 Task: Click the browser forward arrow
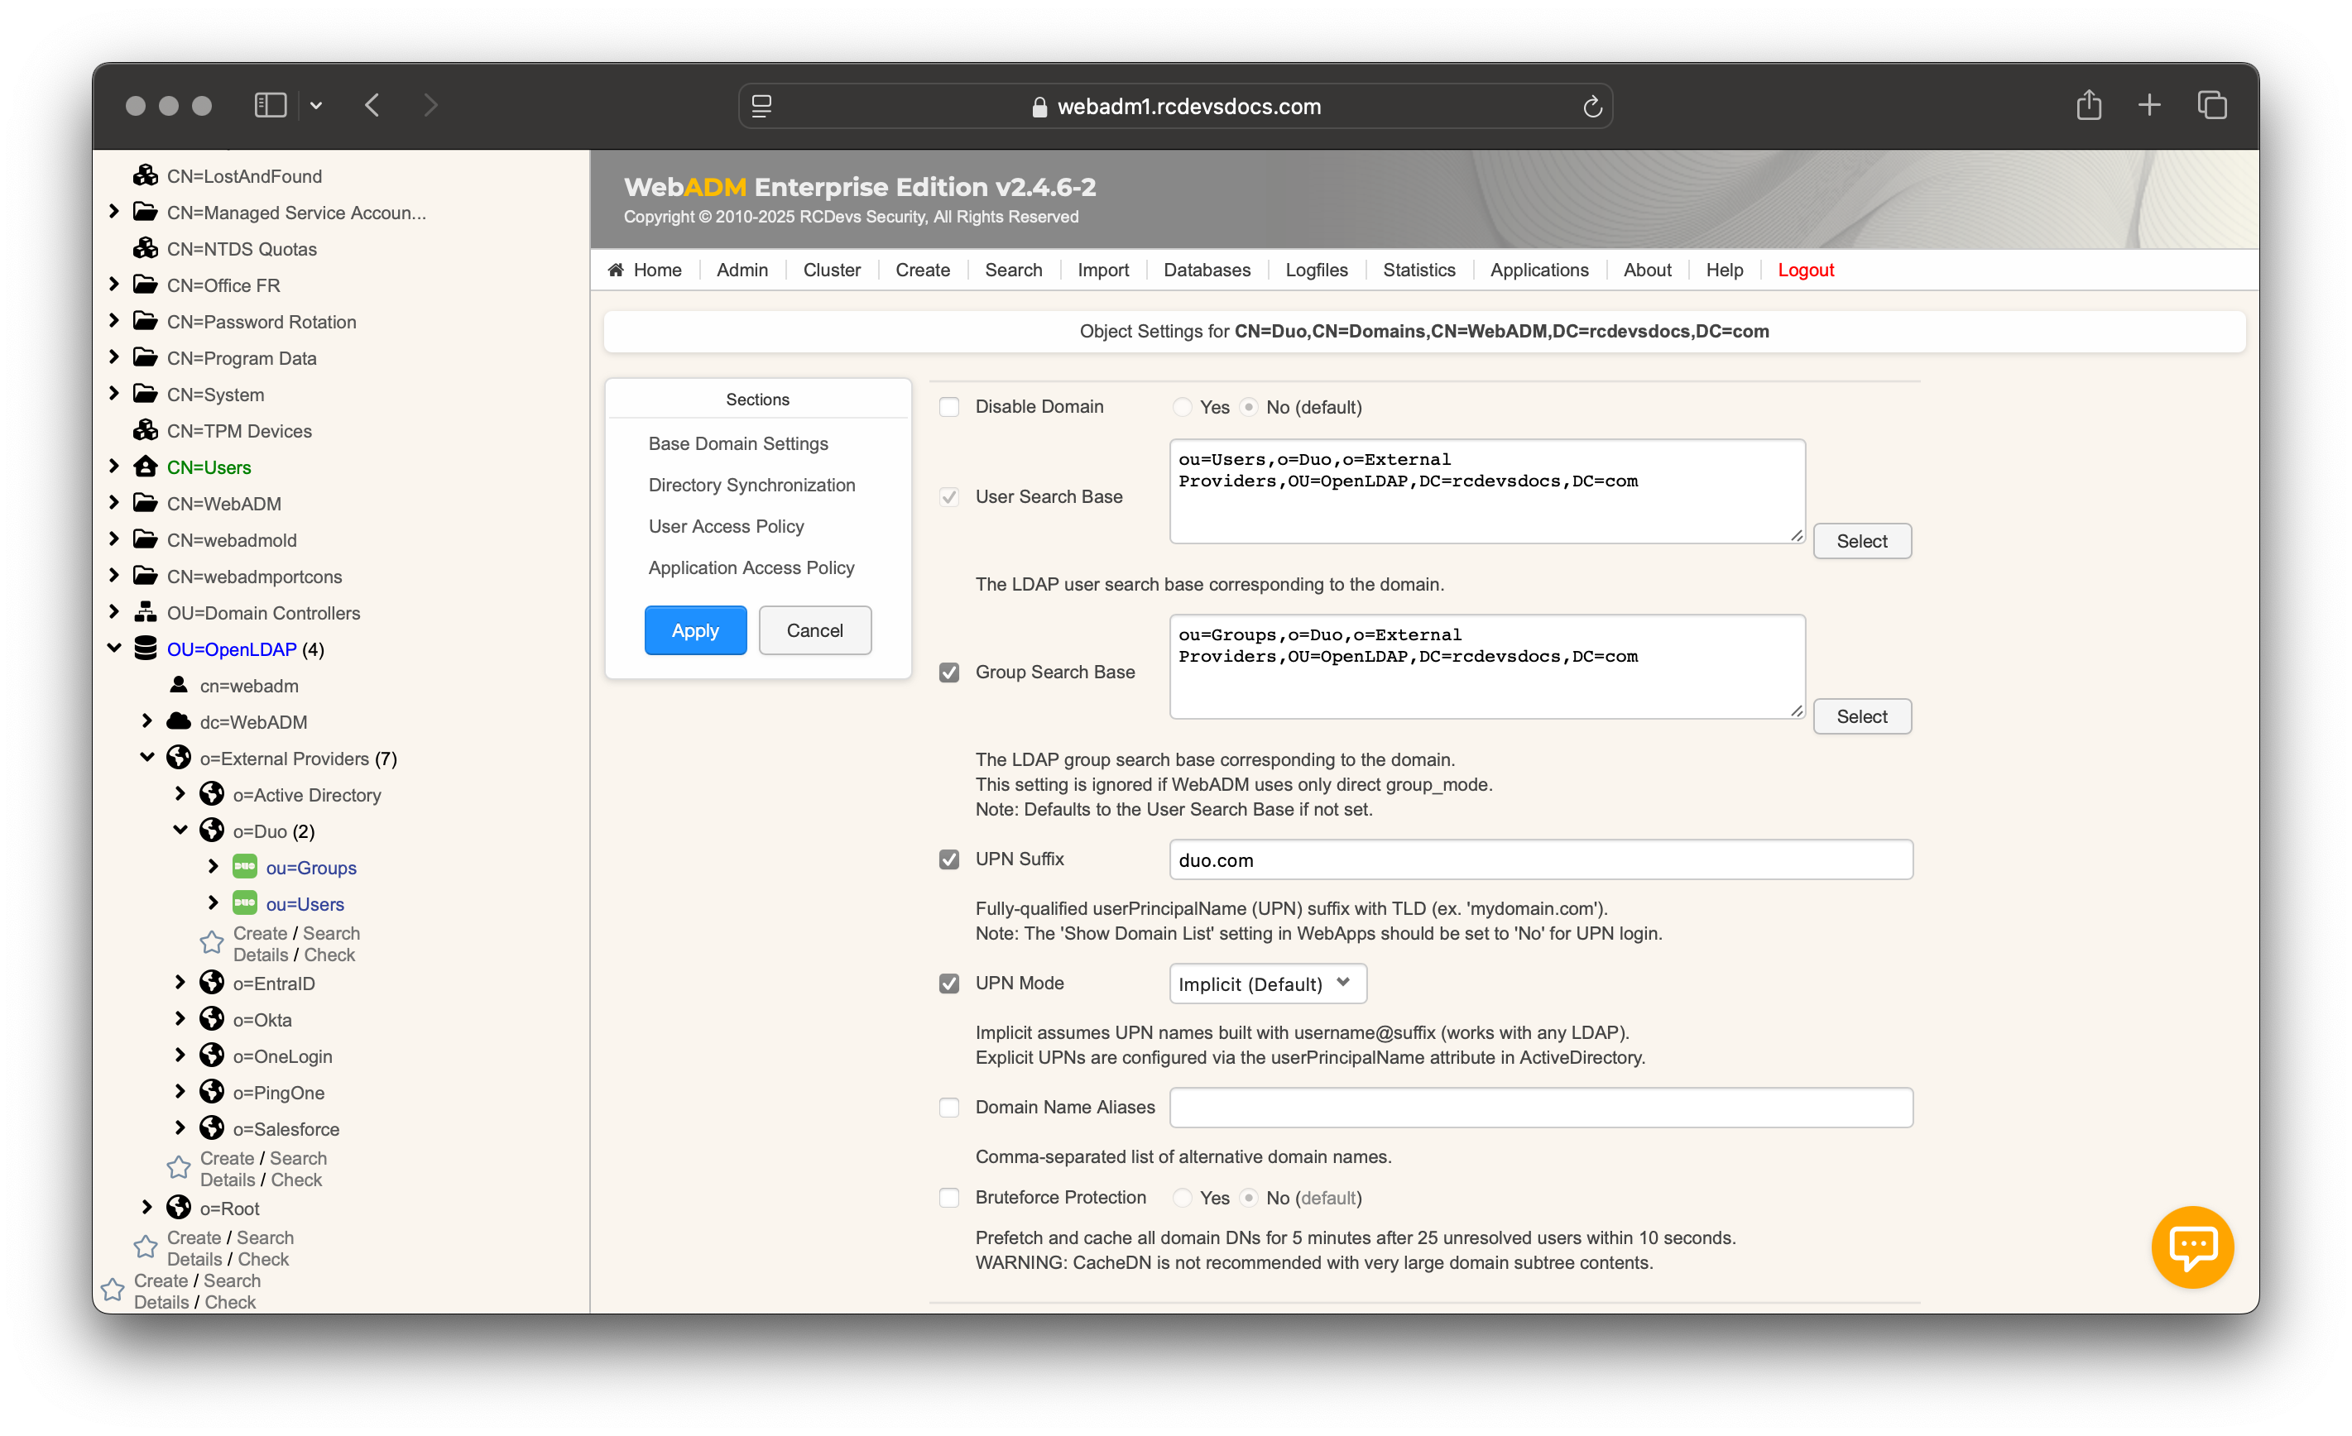tap(430, 105)
